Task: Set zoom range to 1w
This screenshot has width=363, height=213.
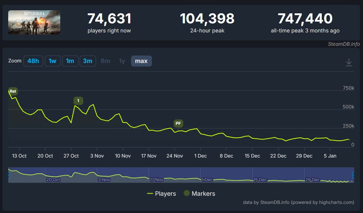Action: [x=52, y=61]
